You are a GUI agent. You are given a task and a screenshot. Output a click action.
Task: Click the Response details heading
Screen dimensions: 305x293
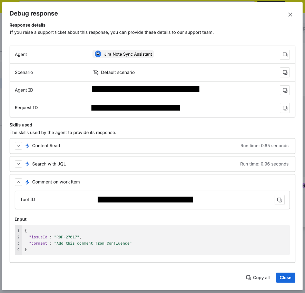[x=27, y=25]
